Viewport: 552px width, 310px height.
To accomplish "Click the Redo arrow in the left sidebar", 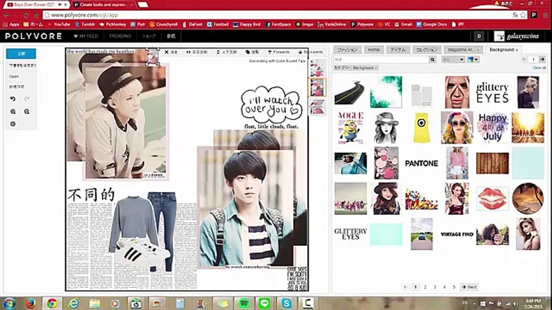I will [27, 99].
